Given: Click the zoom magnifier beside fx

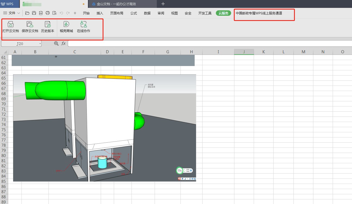Looking at the screenshot, I should pyautogui.click(x=56, y=43).
